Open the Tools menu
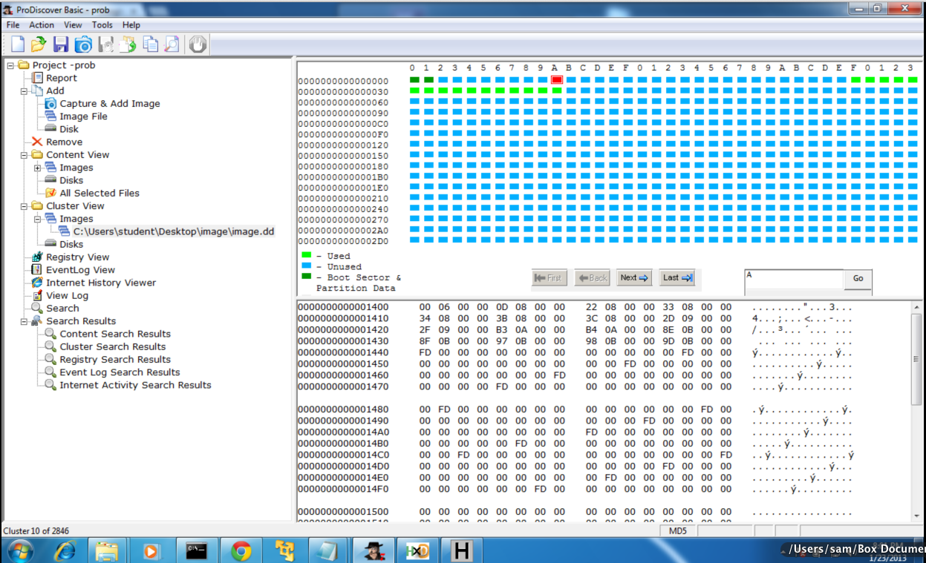 [102, 24]
